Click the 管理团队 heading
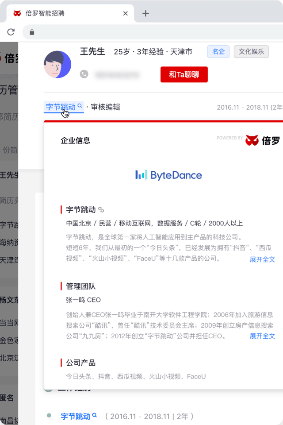This screenshot has height=425, width=283. [x=81, y=286]
